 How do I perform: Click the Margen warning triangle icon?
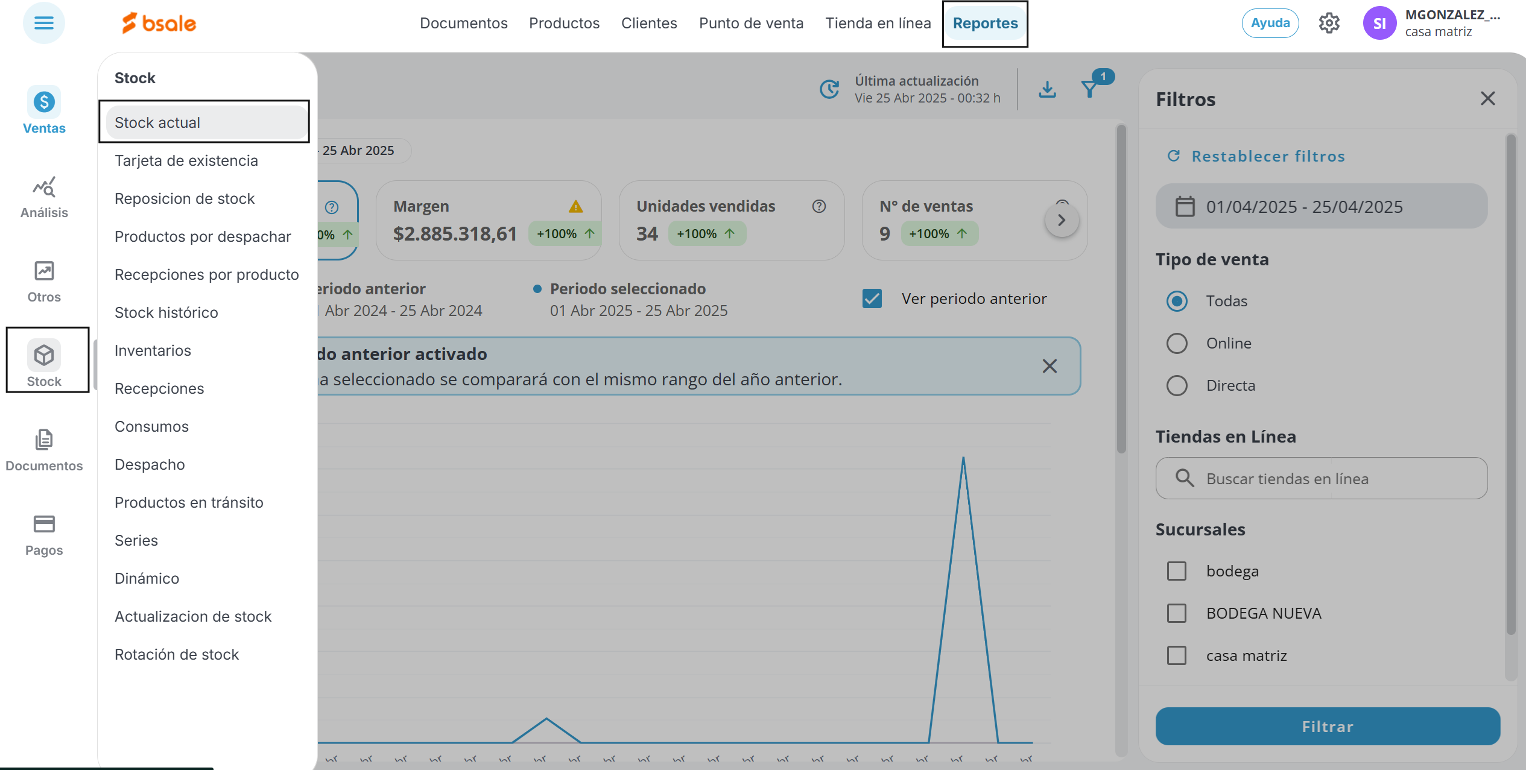(x=575, y=207)
